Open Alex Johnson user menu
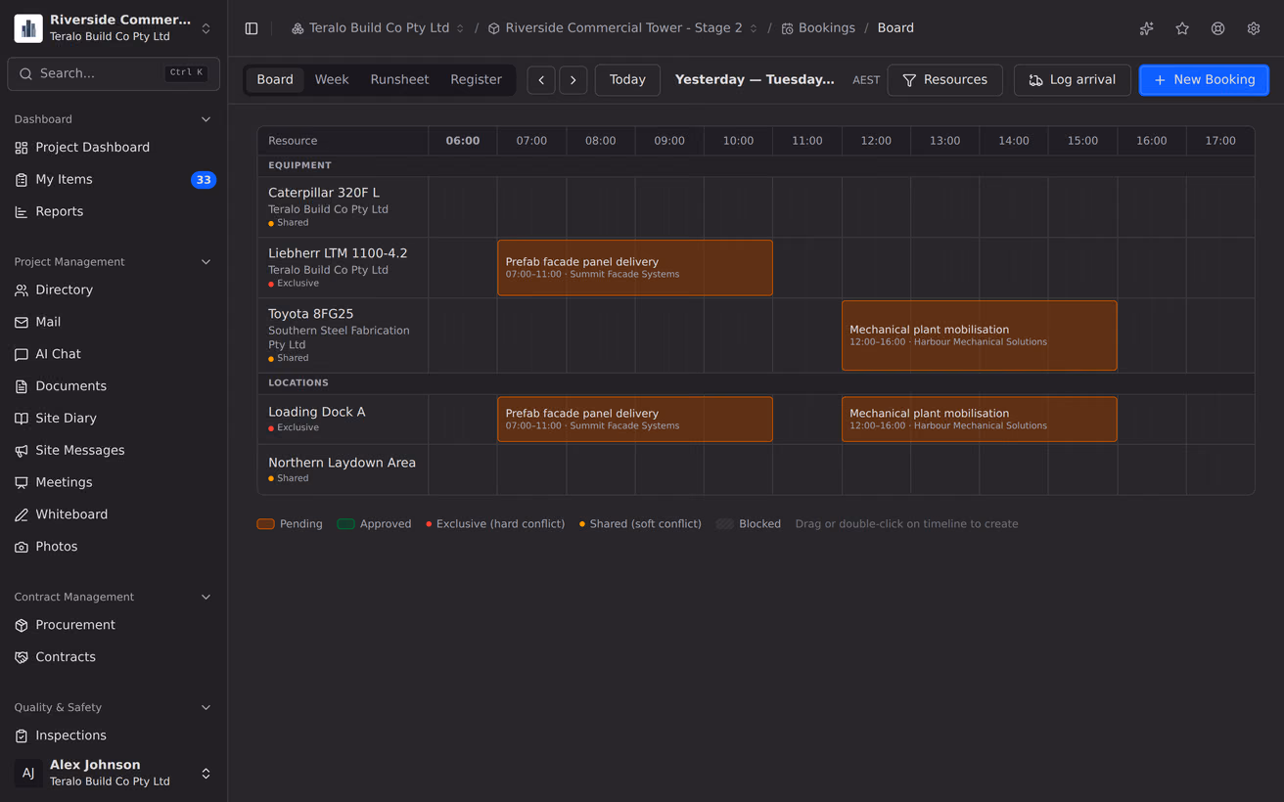Screen dimensions: 1284x802 pyautogui.click(x=114, y=773)
